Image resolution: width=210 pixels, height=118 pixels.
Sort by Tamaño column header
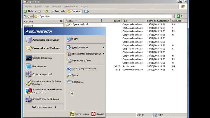pos(112,21)
